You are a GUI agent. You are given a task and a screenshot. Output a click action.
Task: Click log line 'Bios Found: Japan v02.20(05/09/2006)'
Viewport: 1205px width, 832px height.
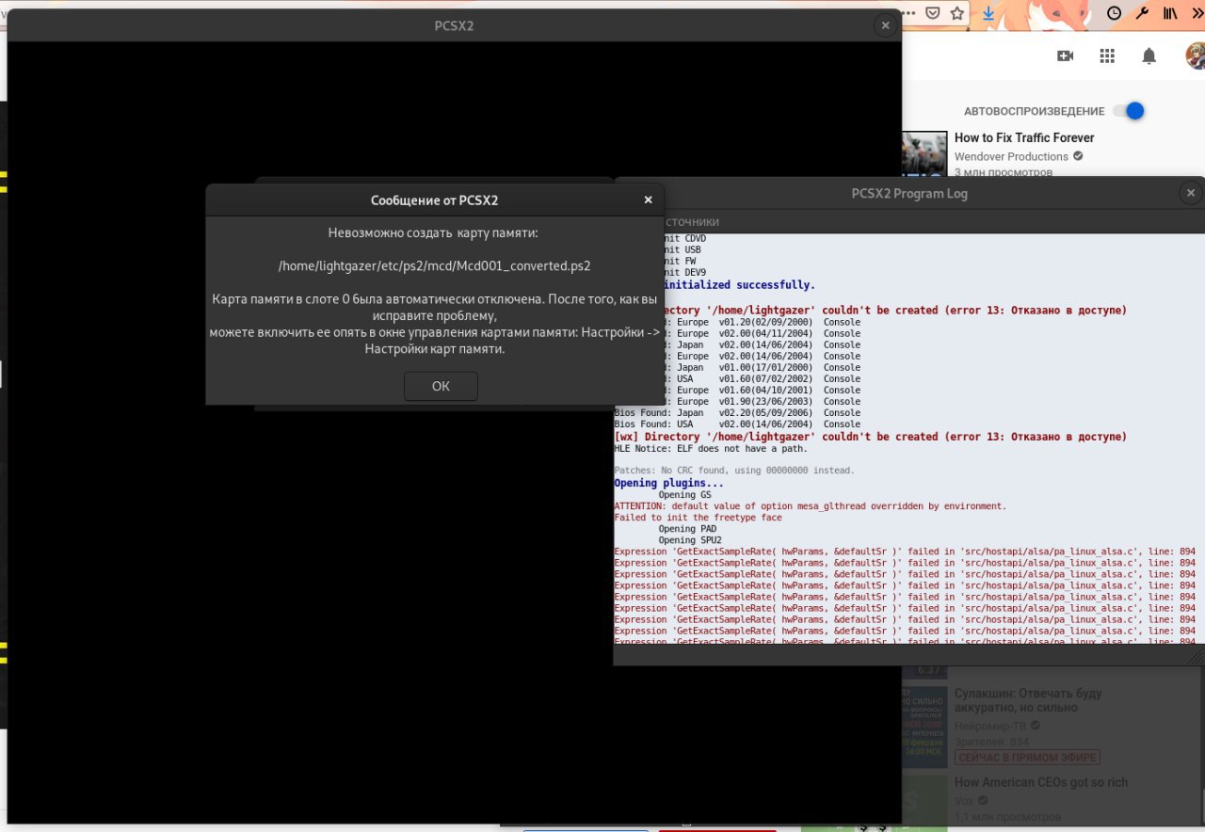[737, 412]
